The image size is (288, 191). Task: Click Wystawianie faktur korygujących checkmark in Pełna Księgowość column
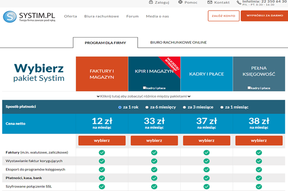[259, 161]
